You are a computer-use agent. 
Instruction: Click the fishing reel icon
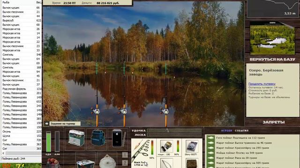point(166,146)
